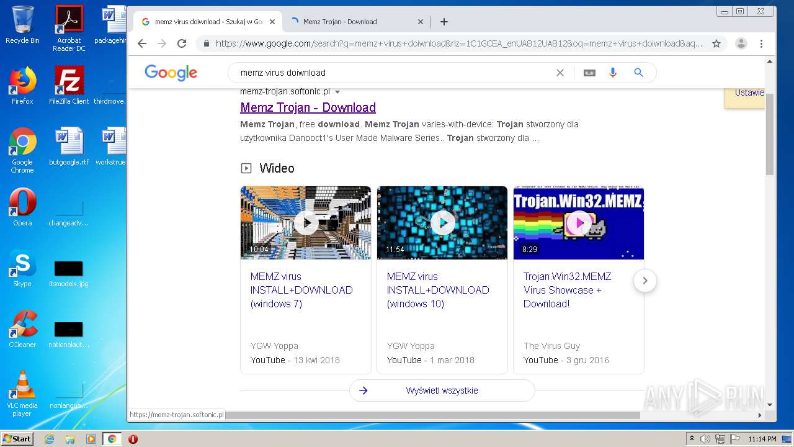Click the scroll down arrow of page
This screenshot has height=447, width=794.
770,404
